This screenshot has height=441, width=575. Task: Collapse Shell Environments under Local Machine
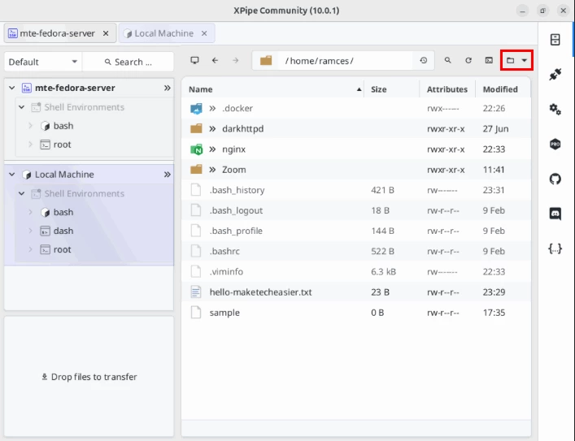point(22,194)
